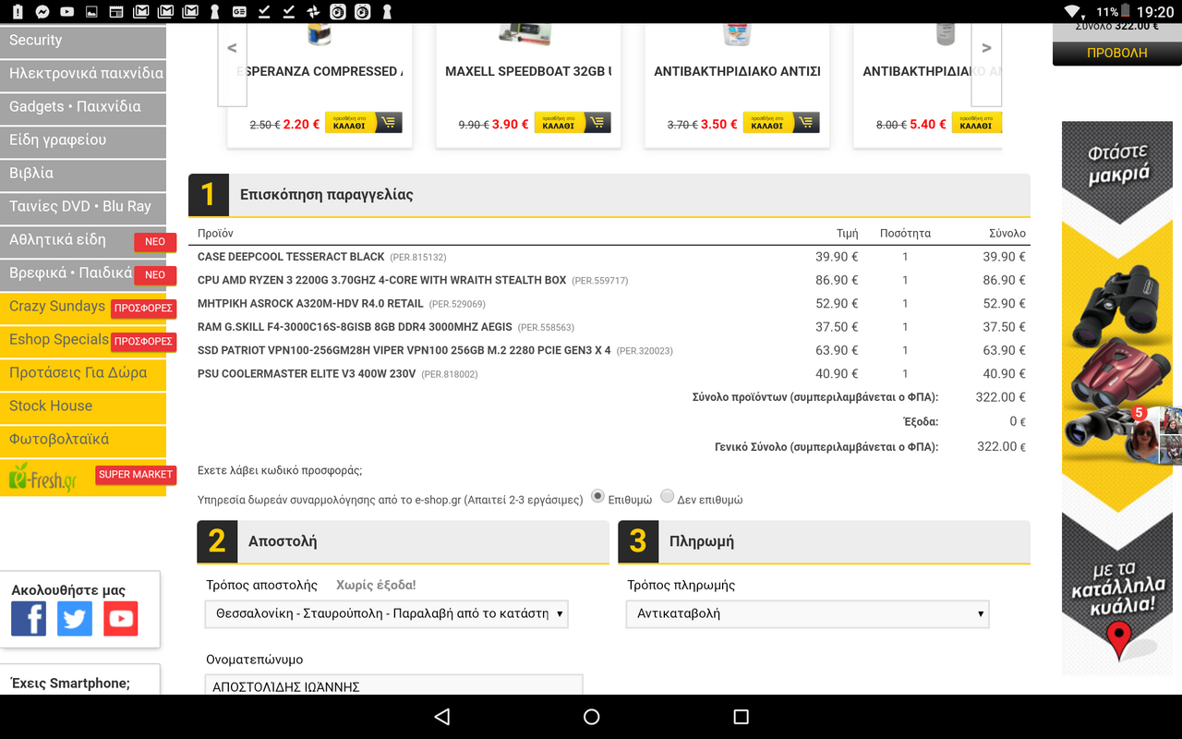Open the 'Ηλεκτρονικά παιχνίδια' category
Viewport: 1182px width, 739px height.
[x=83, y=74]
